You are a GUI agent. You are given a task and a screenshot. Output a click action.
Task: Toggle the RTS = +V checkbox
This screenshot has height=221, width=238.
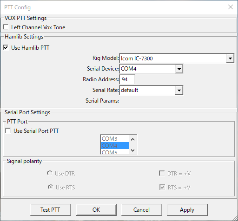162,187
